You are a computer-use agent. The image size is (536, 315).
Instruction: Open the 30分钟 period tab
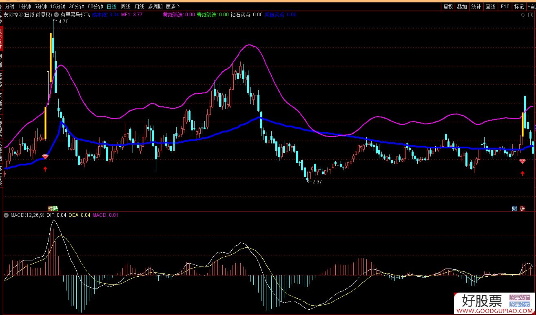click(x=77, y=7)
